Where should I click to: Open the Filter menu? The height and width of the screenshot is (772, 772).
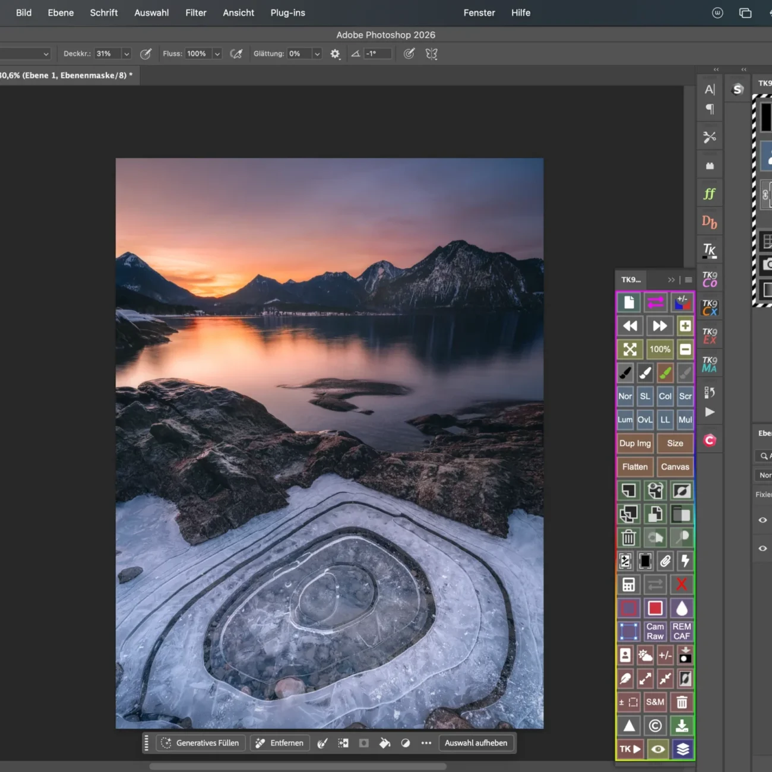click(x=195, y=12)
